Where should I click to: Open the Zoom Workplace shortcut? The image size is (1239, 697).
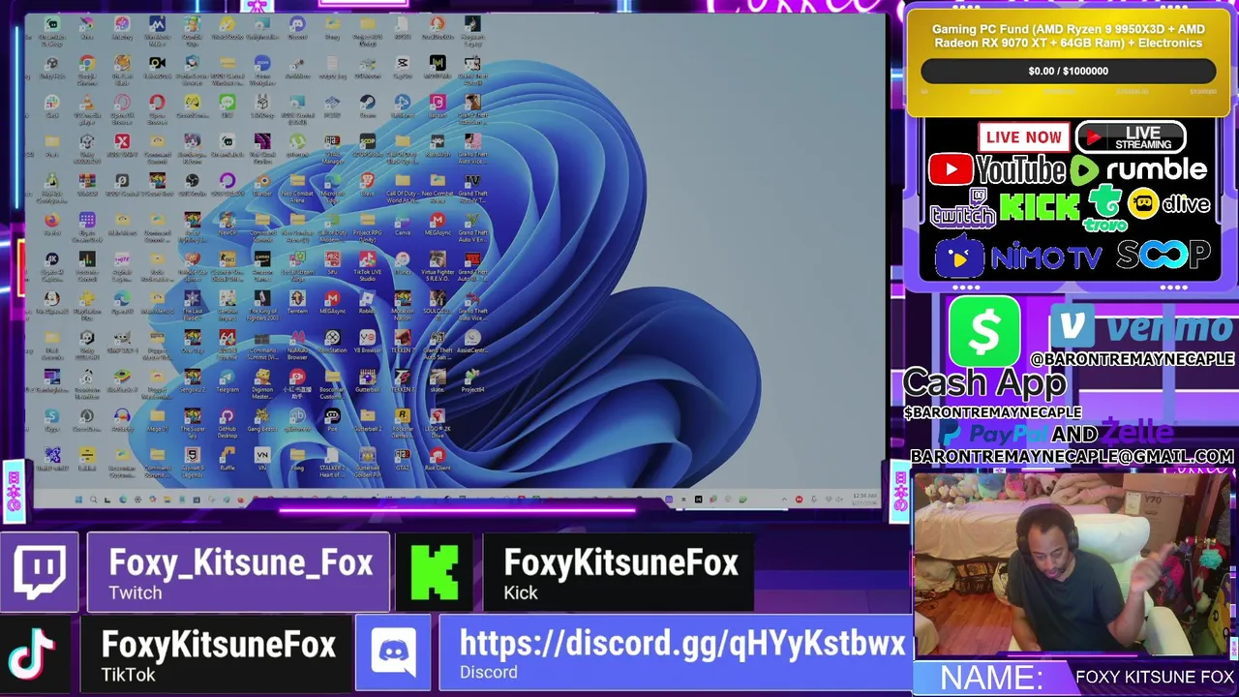click(x=262, y=63)
